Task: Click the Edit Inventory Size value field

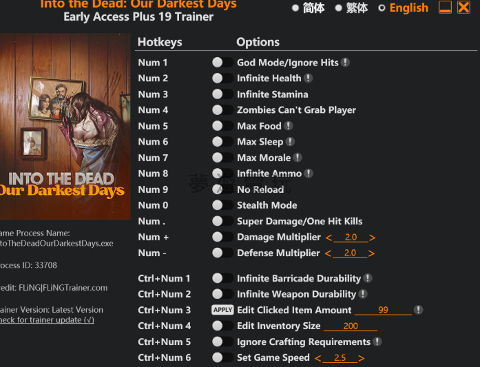Action: click(351, 326)
